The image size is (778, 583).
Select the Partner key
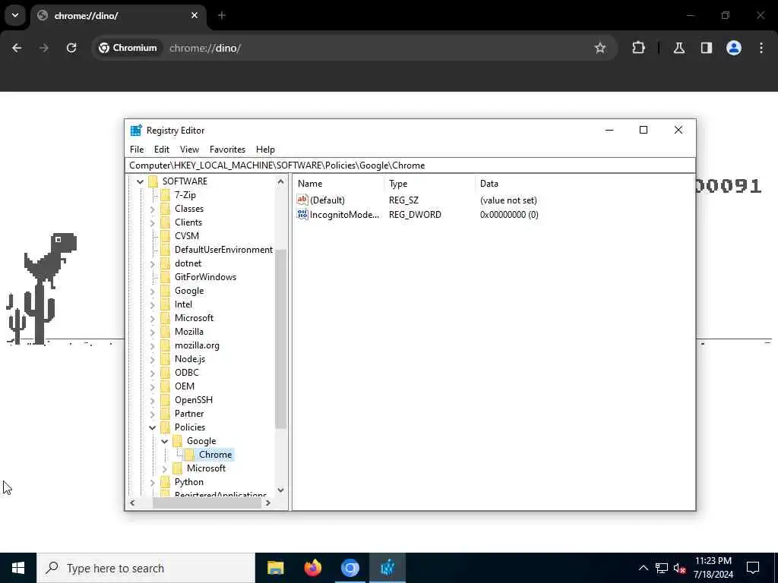coord(189,414)
